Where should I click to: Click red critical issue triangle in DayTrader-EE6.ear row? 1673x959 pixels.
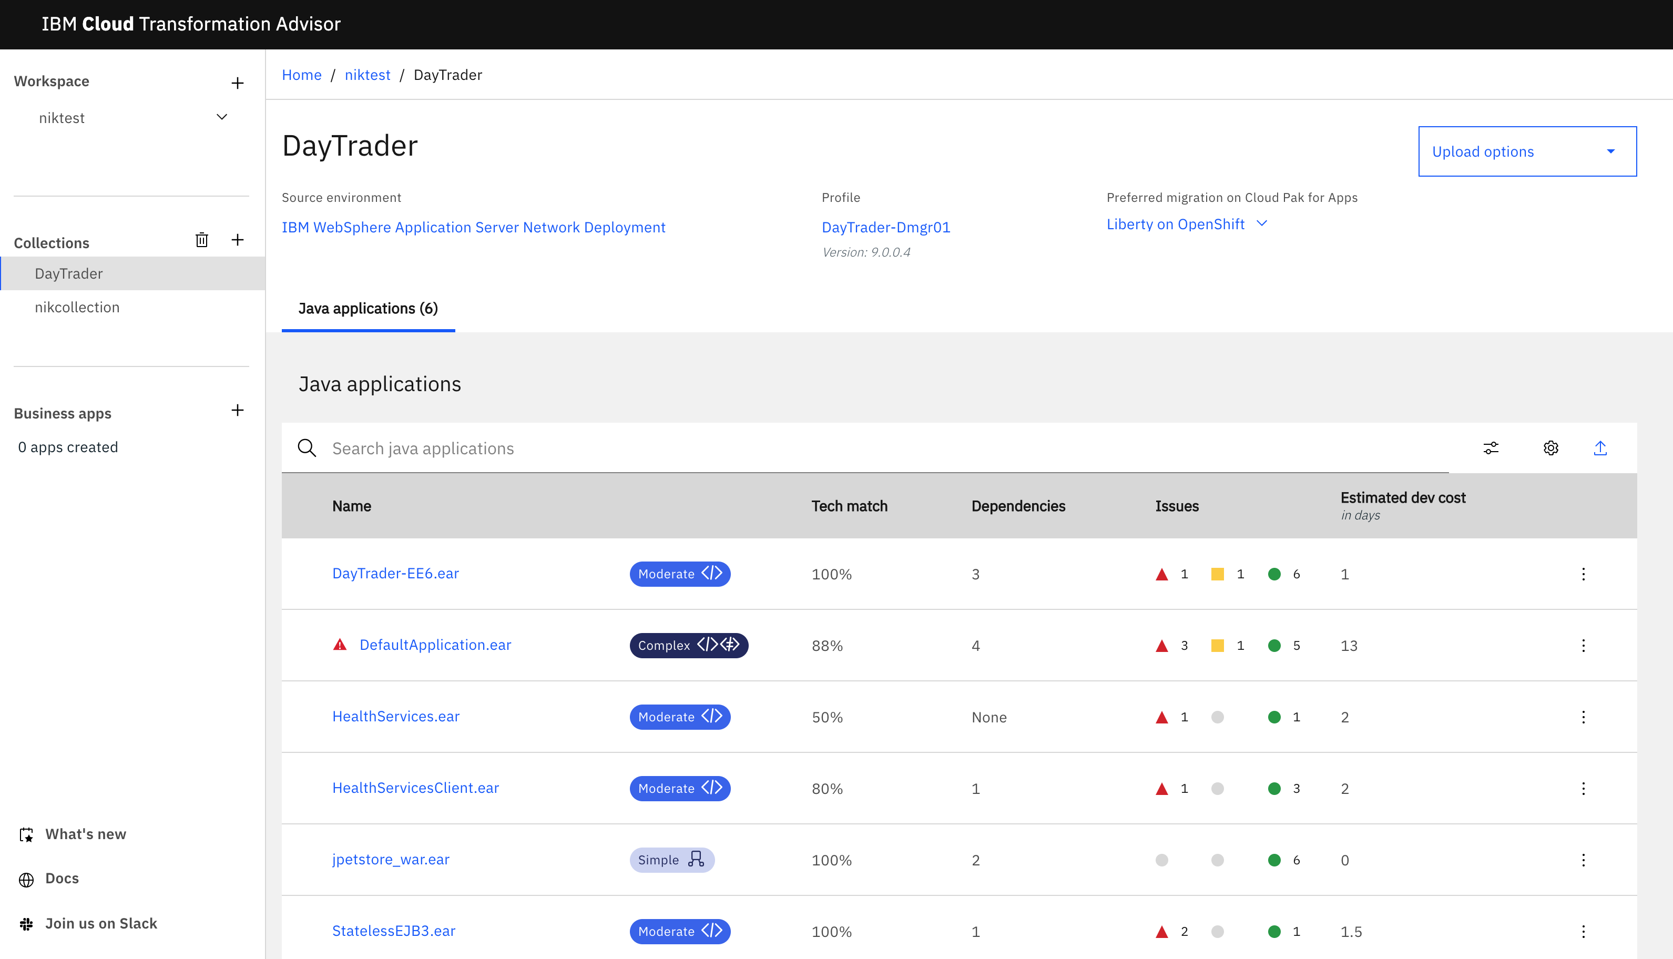(1162, 574)
